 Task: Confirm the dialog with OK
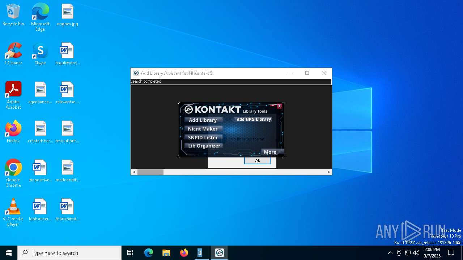(x=257, y=161)
